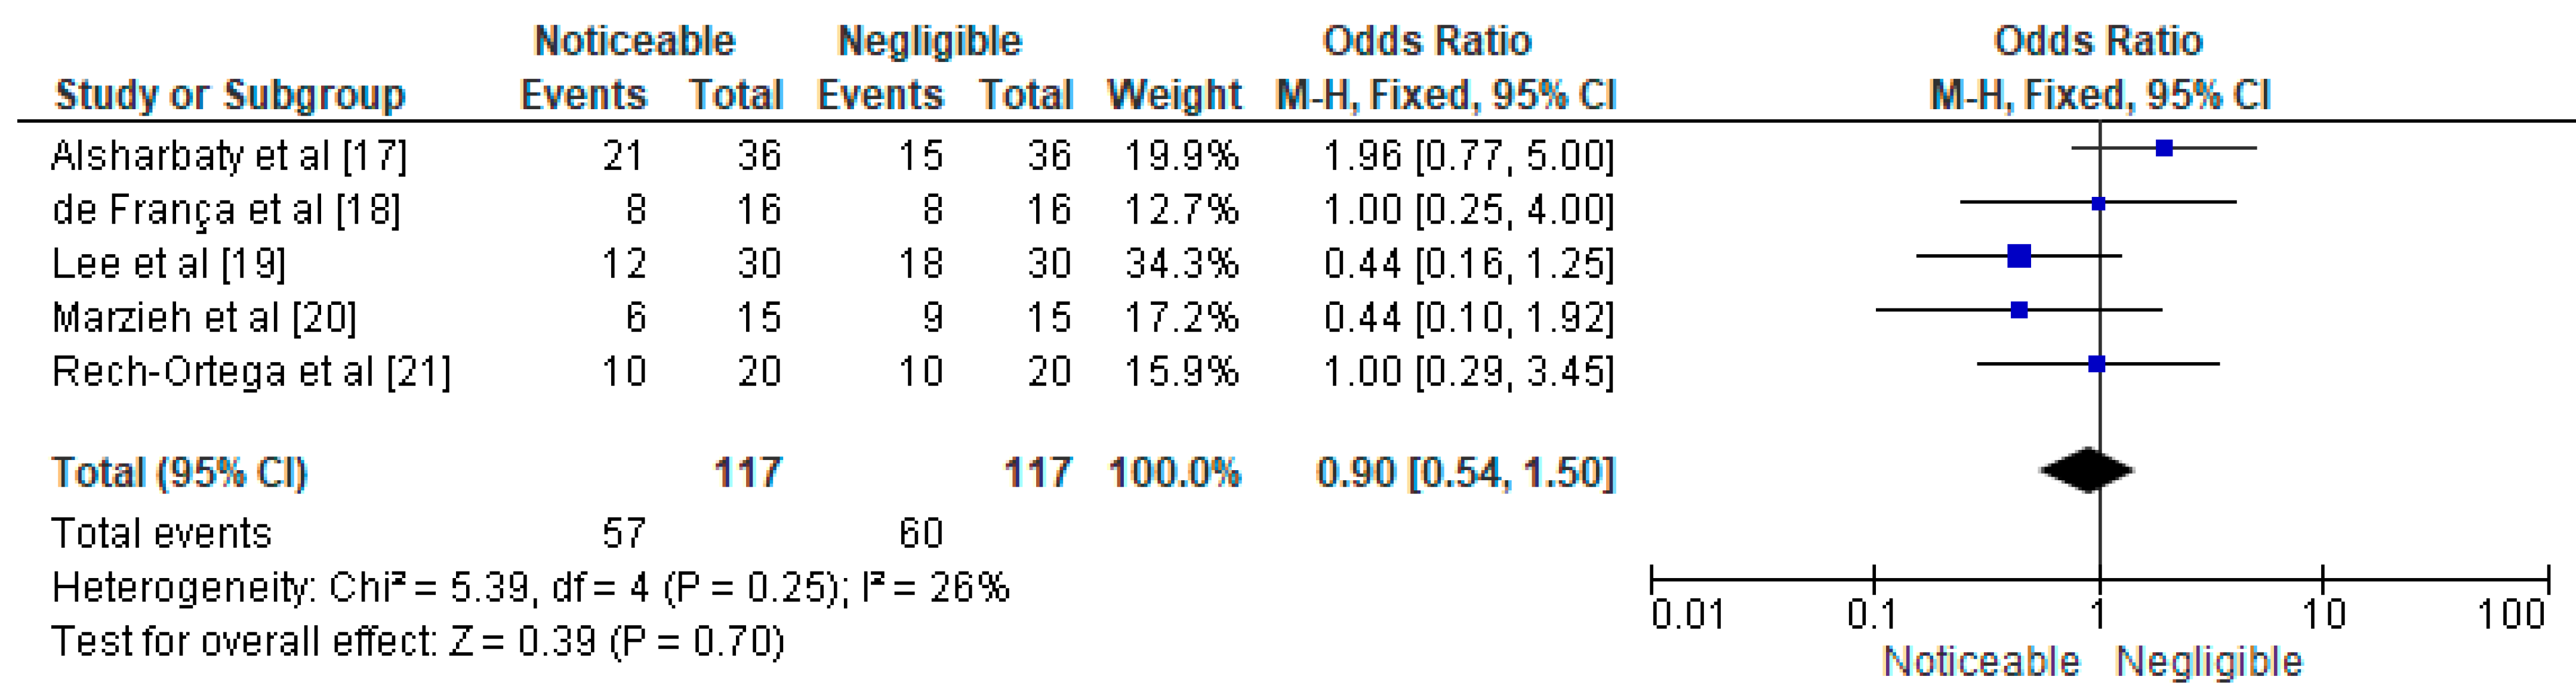Image resolution: width=2576 pixels, height=698 pixels.
Task: Select the 'Lee et al [19]' study label
Action: pos(169,264)
